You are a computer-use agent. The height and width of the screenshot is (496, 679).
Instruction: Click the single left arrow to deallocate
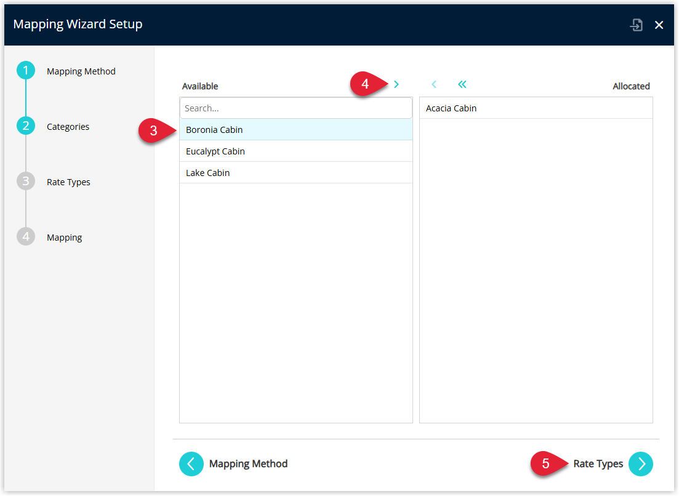(x=434, y=84)
